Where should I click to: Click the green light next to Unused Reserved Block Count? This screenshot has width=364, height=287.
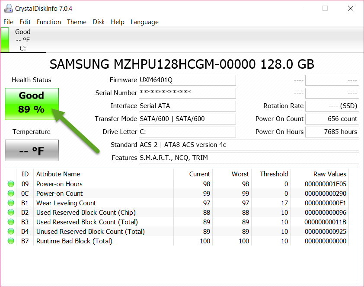point(10,232)
